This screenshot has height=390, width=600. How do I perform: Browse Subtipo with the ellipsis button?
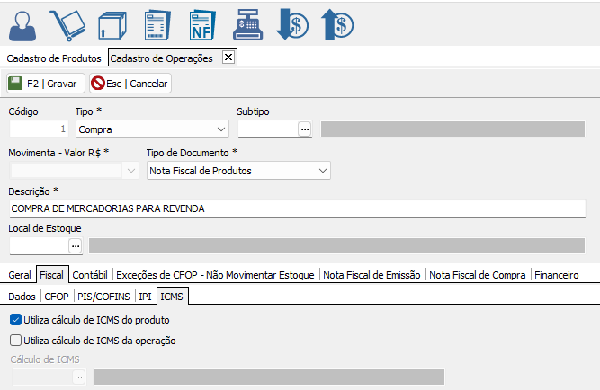pos(305,129)
